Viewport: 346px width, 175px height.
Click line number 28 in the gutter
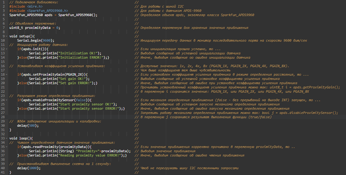(3, 117)
